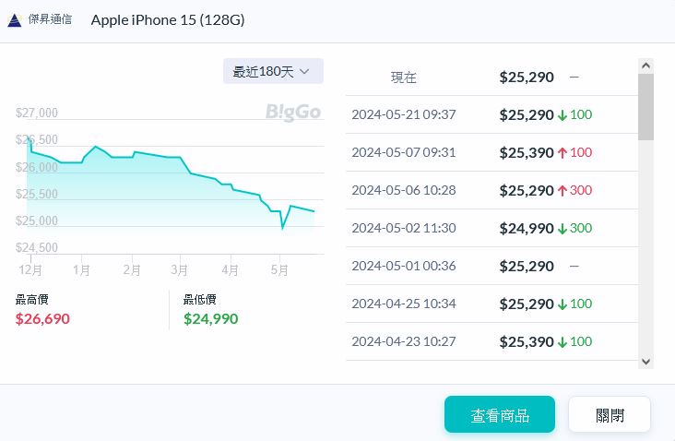Screen dimensions: 675x441
Task: Click the green down arrow on 2024-04-23 row
Action: pos(562,341)
